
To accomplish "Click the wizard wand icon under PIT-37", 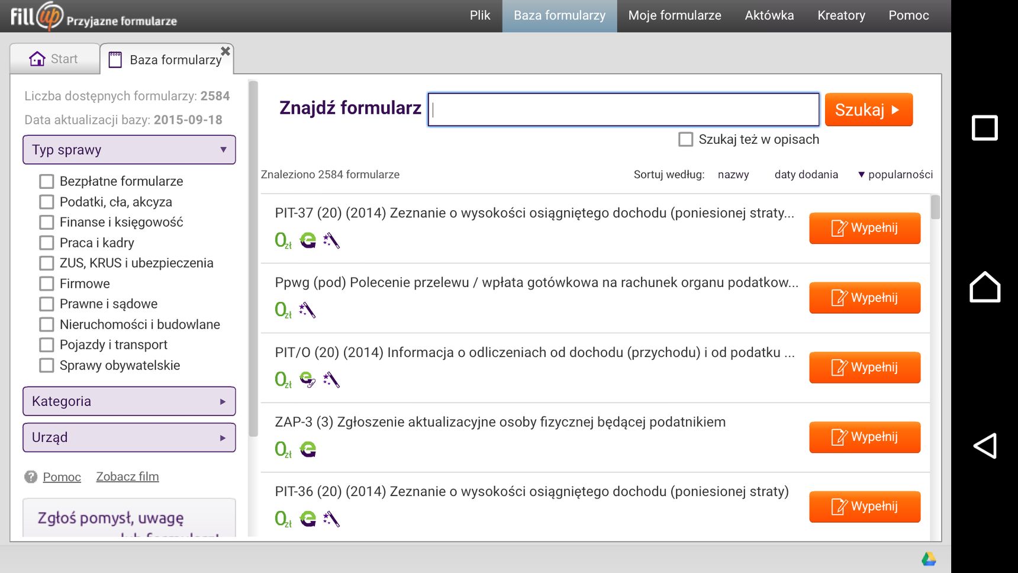I will coord(331,240).
